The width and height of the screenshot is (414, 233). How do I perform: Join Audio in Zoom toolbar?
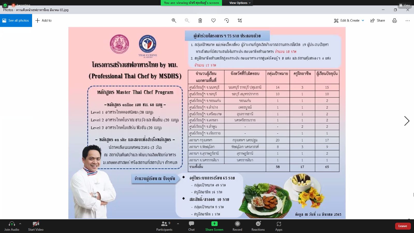tap(12, 226)
